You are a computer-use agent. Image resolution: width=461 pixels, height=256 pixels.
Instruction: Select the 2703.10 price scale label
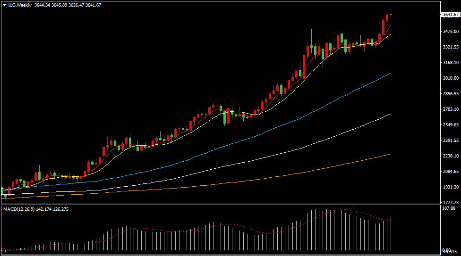coord(451,109)
